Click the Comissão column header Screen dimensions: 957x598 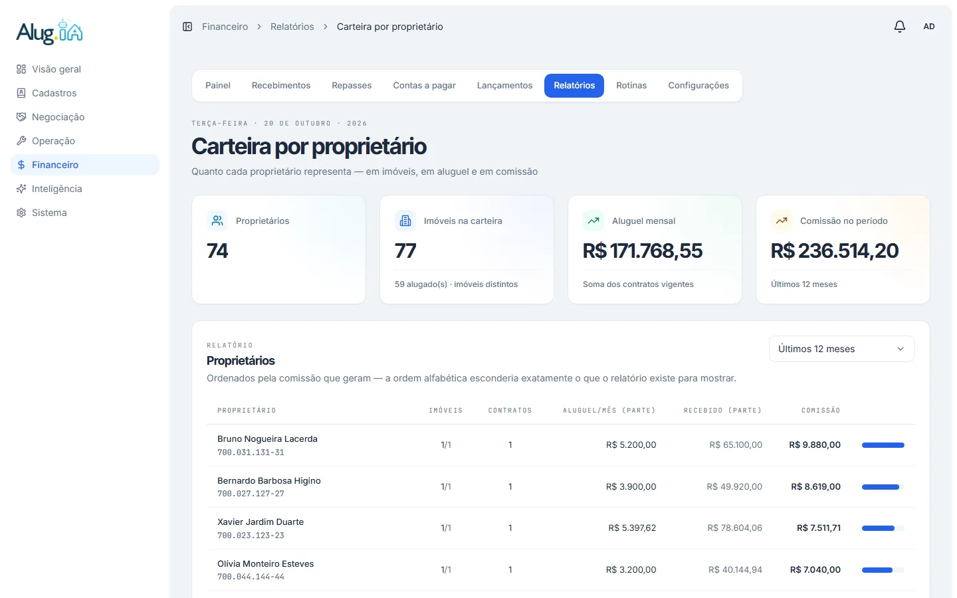(821, 411)
